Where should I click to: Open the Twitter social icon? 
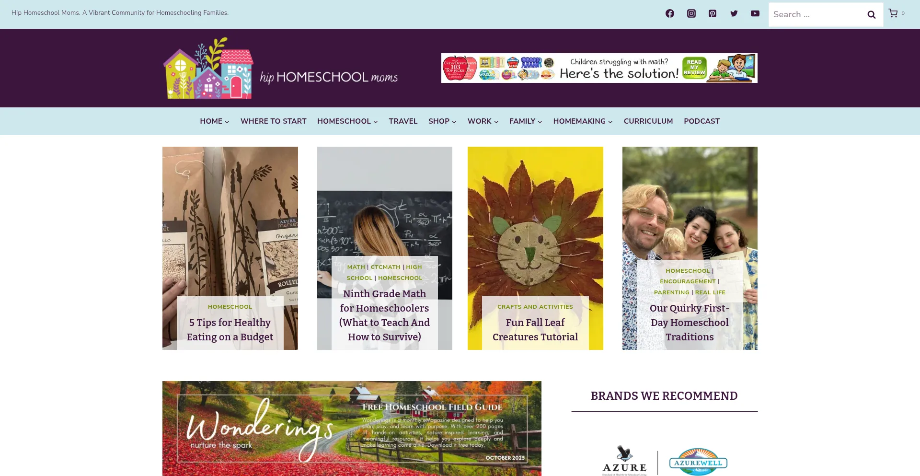tap(734, 13)
